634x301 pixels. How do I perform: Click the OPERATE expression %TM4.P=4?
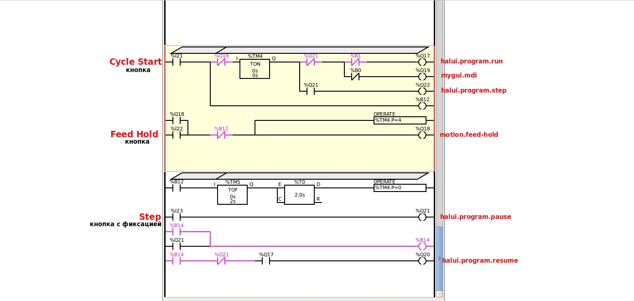[x=400, y=120]
